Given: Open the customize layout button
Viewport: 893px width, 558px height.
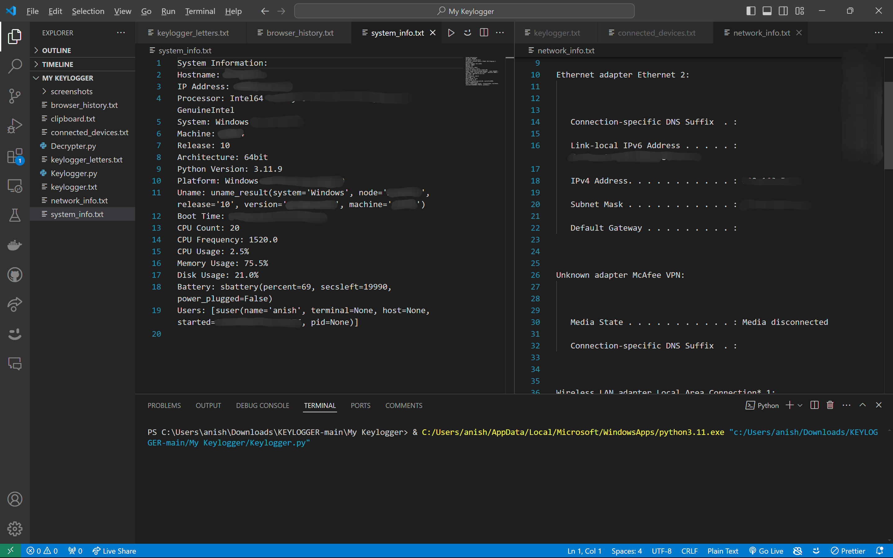Looking at the screenshot, I should pyautogui.click(x=800, y=11).
